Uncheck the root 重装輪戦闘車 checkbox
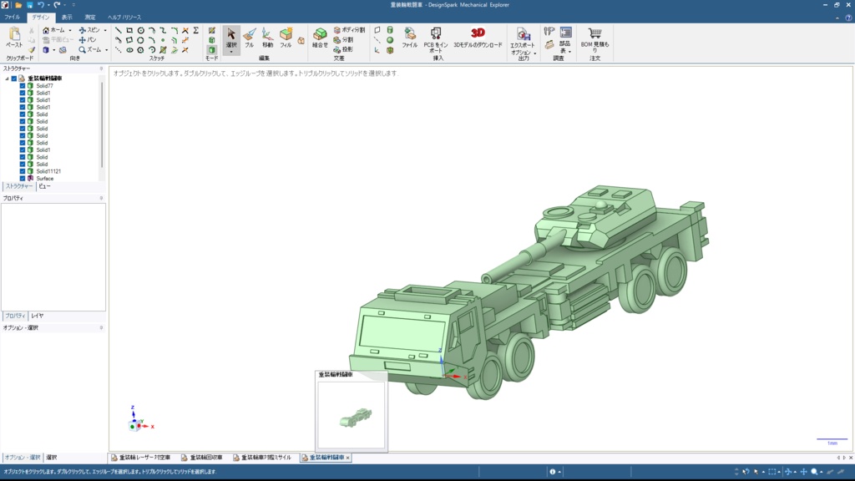Screen dimensions: 855x481 (x=14, y=78)
